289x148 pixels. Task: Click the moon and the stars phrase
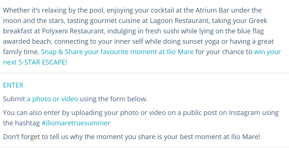(33, 21)
